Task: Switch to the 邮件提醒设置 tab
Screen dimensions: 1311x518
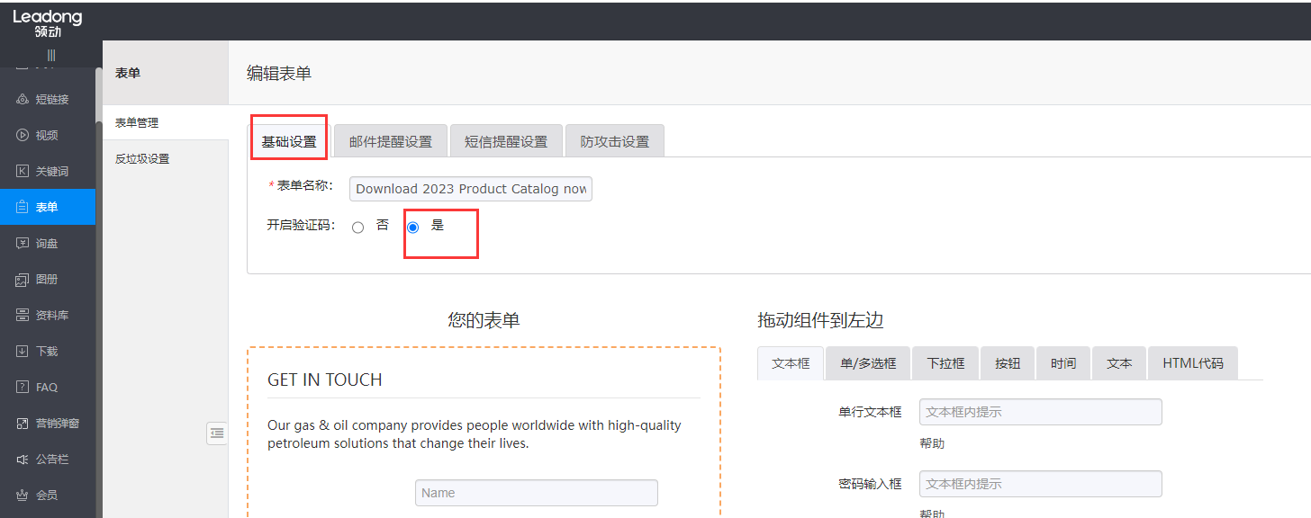Action: tap(391, 141)
